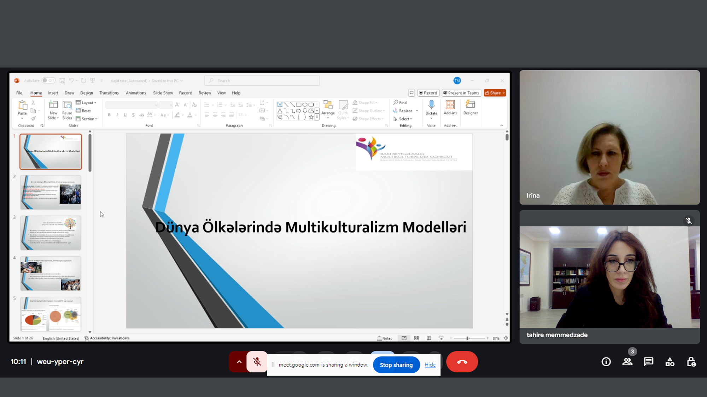Open the Designer pane icon
This screenshot has height=397, width=707.
471,105
